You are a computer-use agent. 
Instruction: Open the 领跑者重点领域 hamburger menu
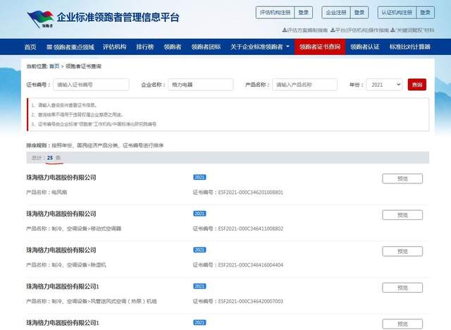pyautogui.click(x=70, y=47)
